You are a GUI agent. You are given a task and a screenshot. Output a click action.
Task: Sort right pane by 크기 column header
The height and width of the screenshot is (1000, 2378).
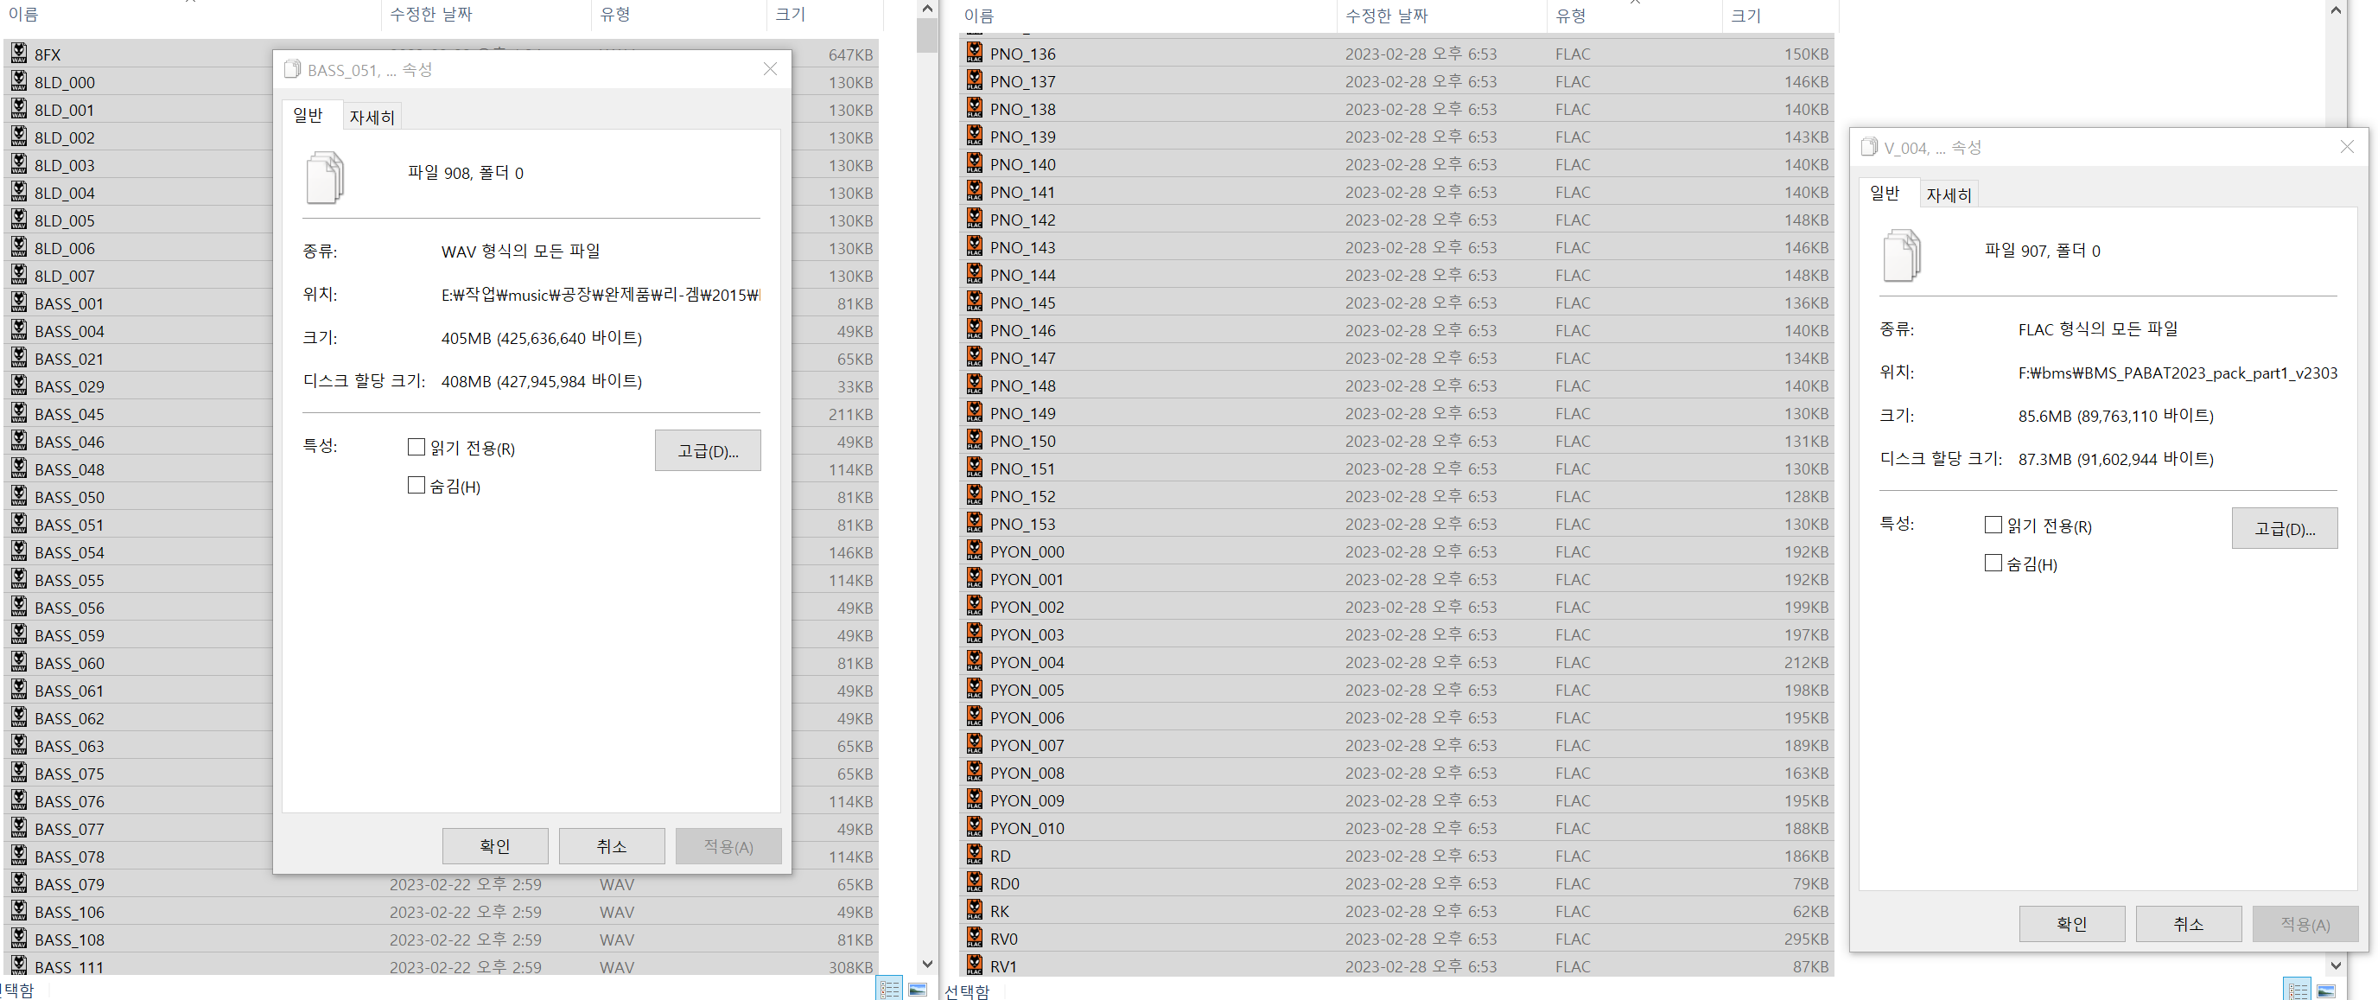tap(1745, 16)
